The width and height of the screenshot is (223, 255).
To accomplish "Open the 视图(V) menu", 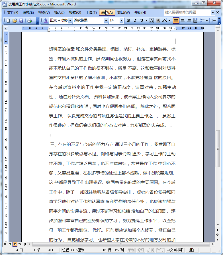I will pyautogui.click(x=44, y=13).
